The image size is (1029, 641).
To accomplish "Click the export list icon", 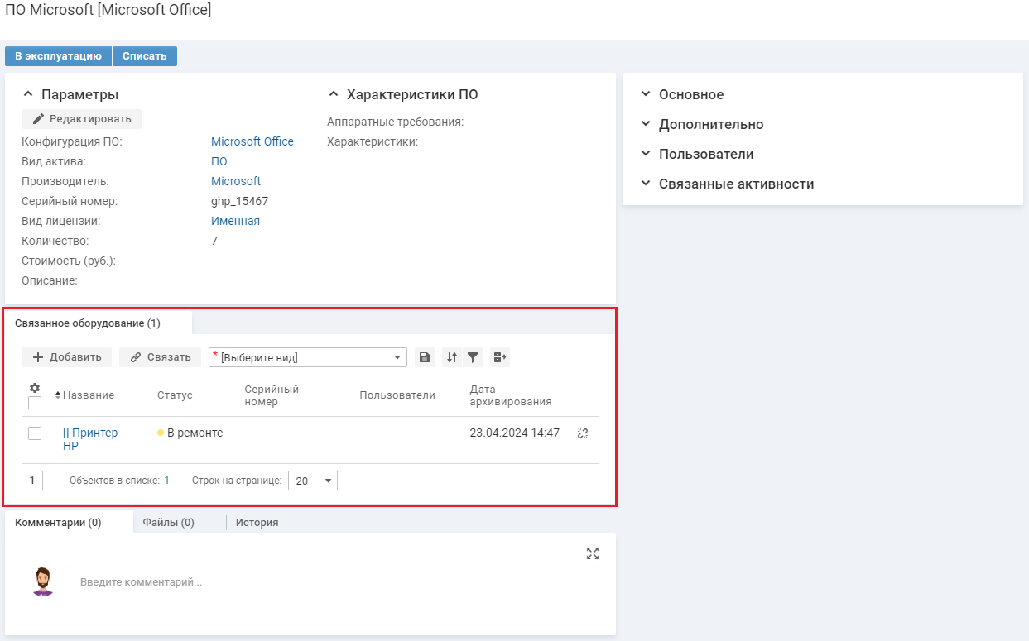I will [x=499, y=357].
